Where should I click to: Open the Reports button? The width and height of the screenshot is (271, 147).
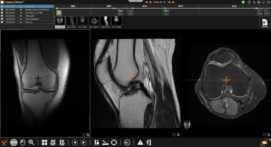tap(264, 23)
